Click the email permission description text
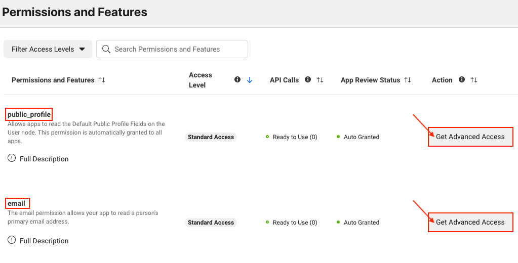 tap(83, 217)
